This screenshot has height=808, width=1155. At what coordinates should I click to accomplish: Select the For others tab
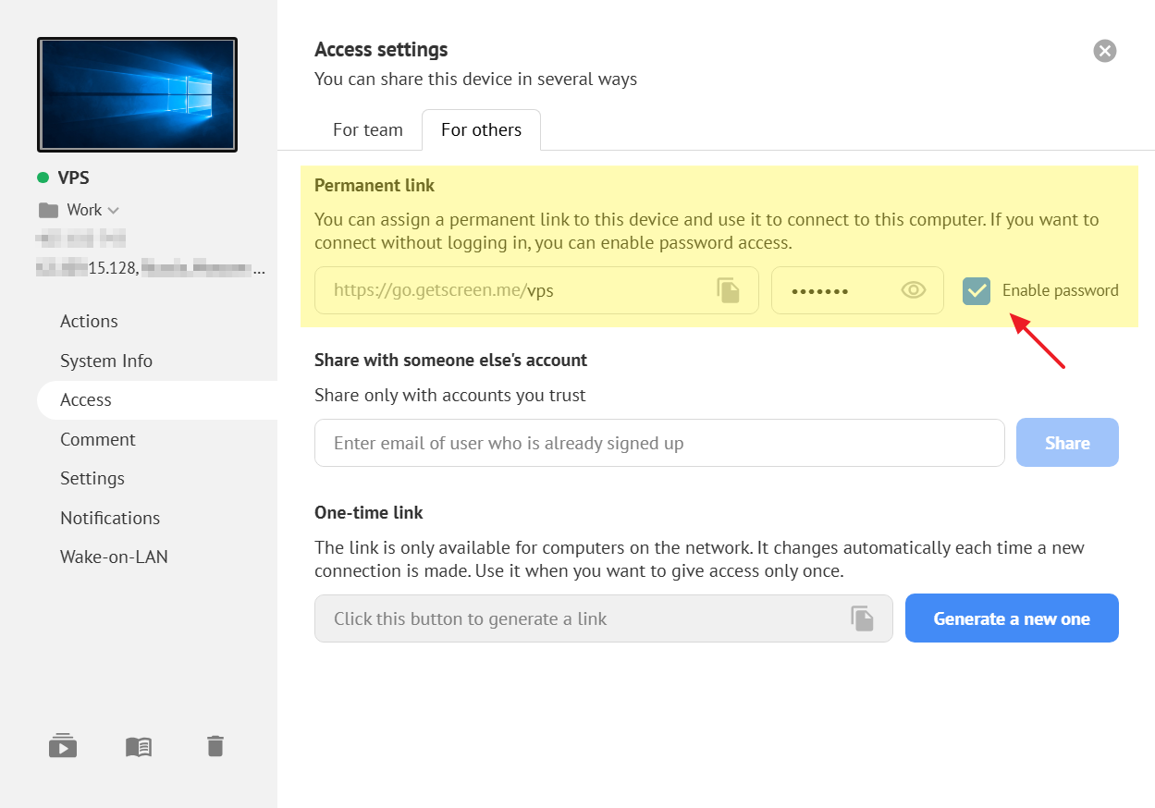tap(481, 130)
